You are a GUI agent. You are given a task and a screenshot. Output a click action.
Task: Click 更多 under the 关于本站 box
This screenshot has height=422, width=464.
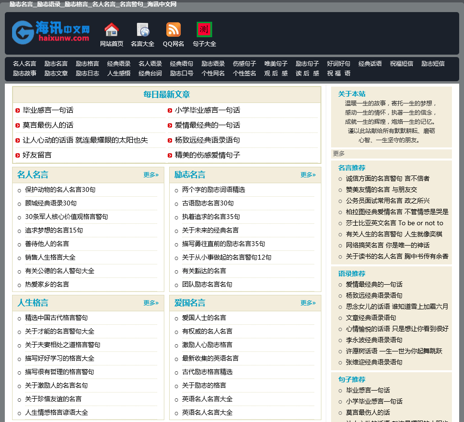tap(338, 154)
